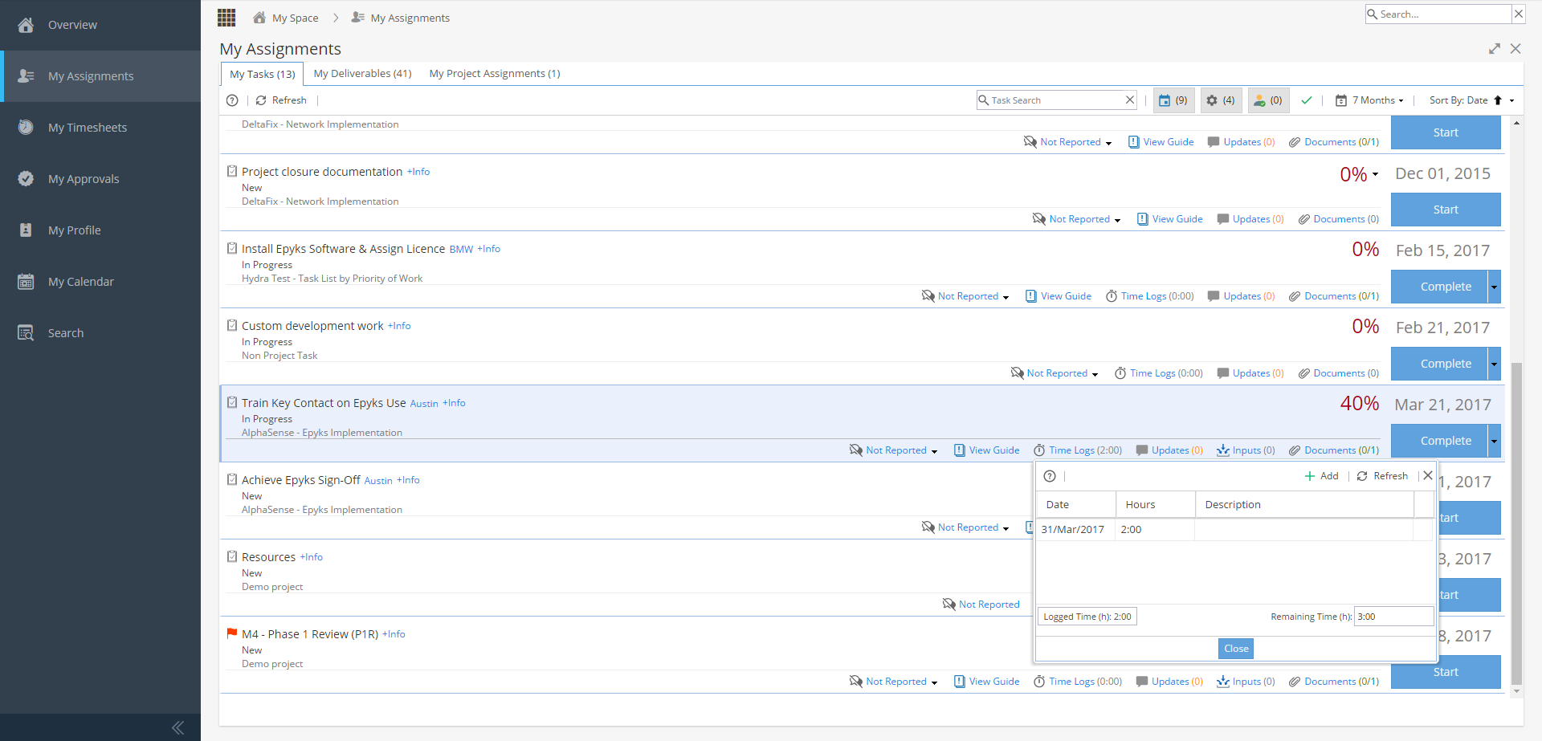Image resolution: width=1542 pixels, height=741 pixels.
Task: Open Updates (0) for Project closure documentation
Action: (1250, 219)
